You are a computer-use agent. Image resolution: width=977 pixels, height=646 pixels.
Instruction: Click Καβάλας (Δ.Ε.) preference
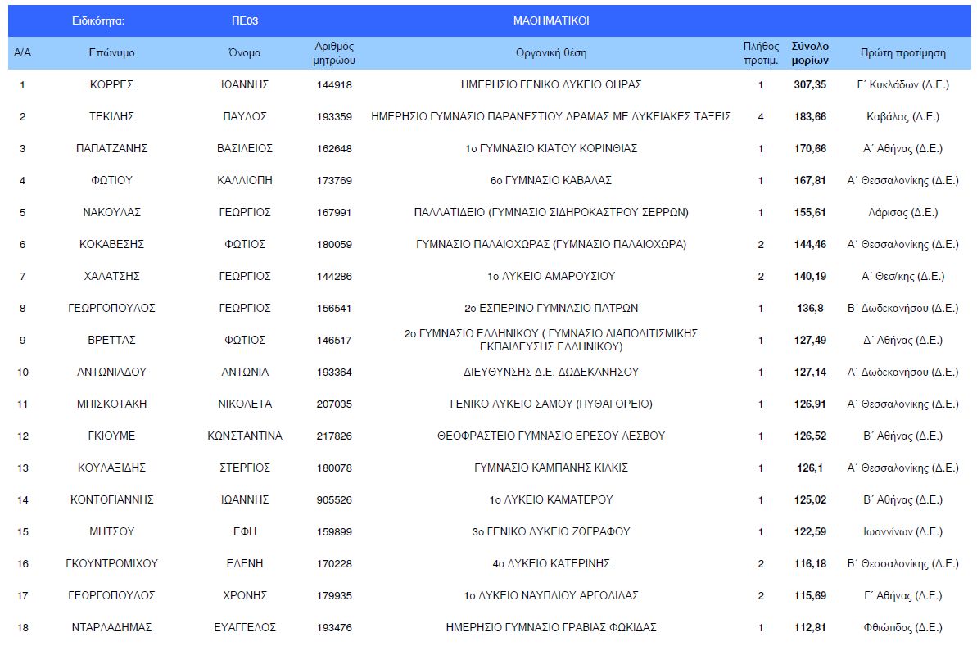902,116
